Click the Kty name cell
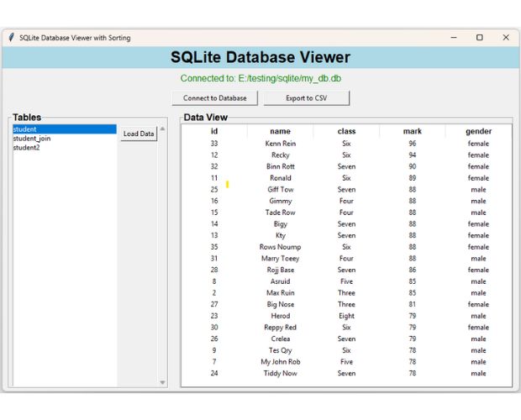 (x=280, y=235)
